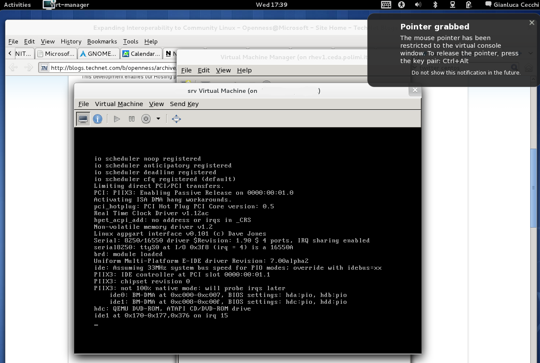Screen dimensions: 540x363
Task: Open Edit menu in Virtual Machine Manager
Action: (204, 70)
